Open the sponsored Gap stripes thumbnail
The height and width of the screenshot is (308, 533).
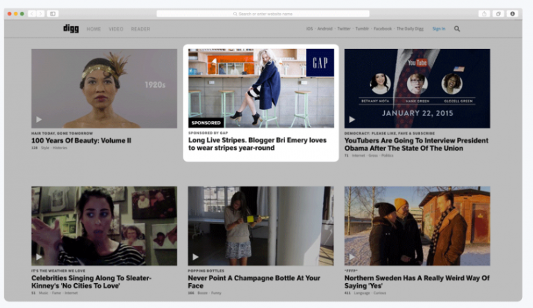[x=261, y=88]
